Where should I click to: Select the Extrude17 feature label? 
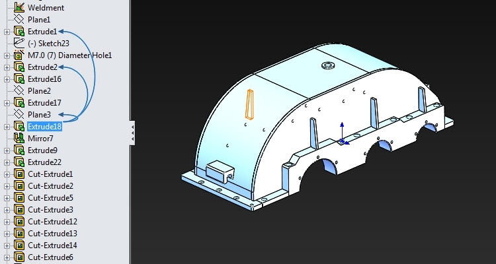44,103
